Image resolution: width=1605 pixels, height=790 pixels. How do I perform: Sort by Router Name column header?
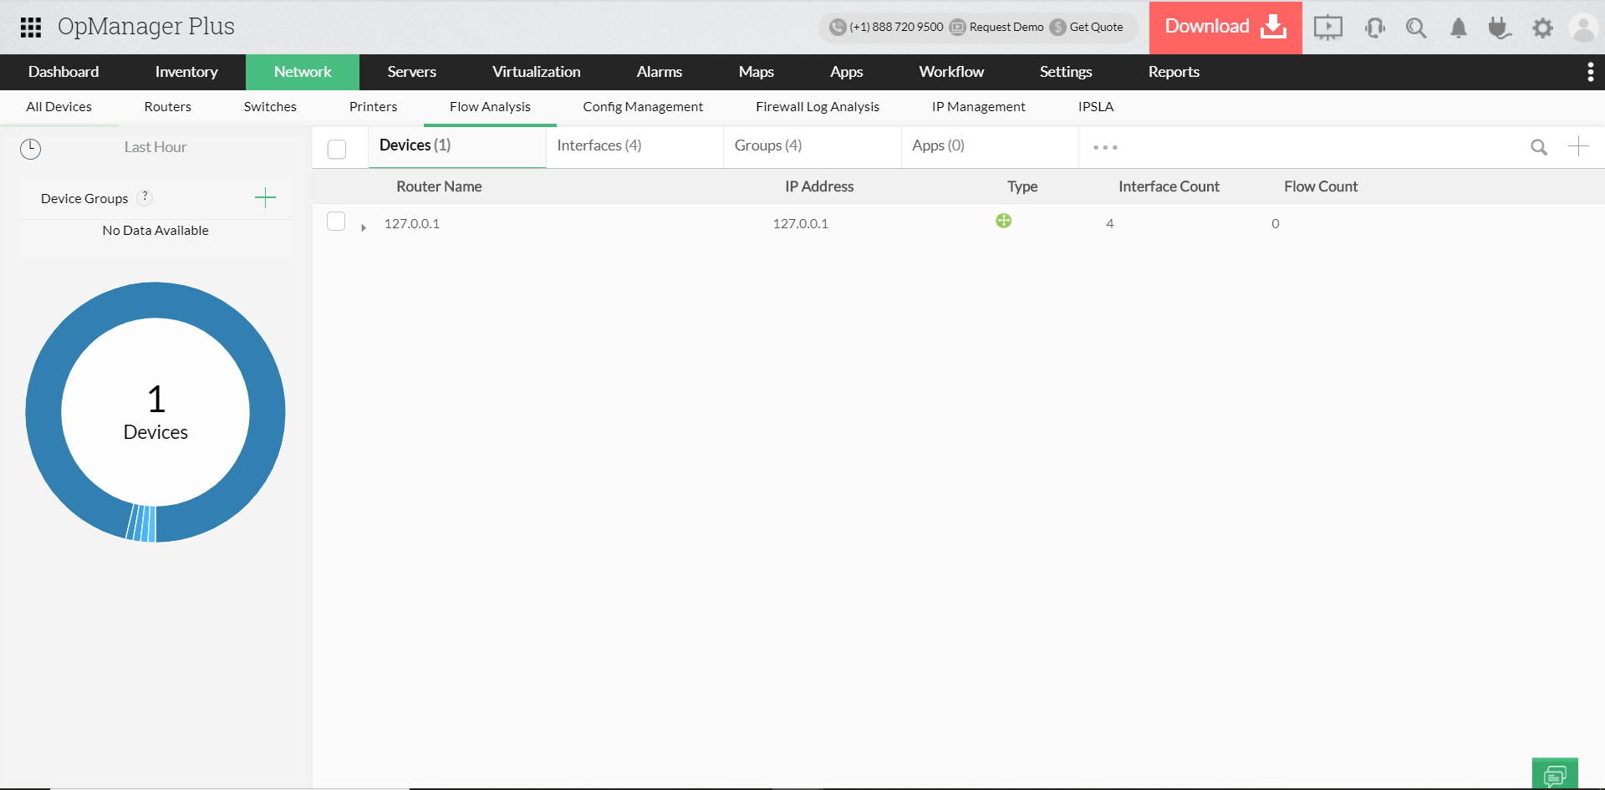tap(439, 187)
